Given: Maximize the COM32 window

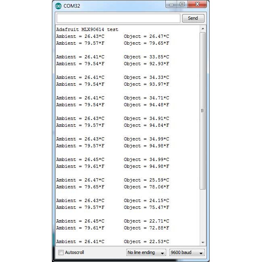Looking at the screenshot, I should tap(182, 4).
